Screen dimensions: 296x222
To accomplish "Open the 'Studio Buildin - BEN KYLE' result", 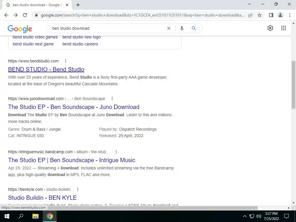I will 42,198.
